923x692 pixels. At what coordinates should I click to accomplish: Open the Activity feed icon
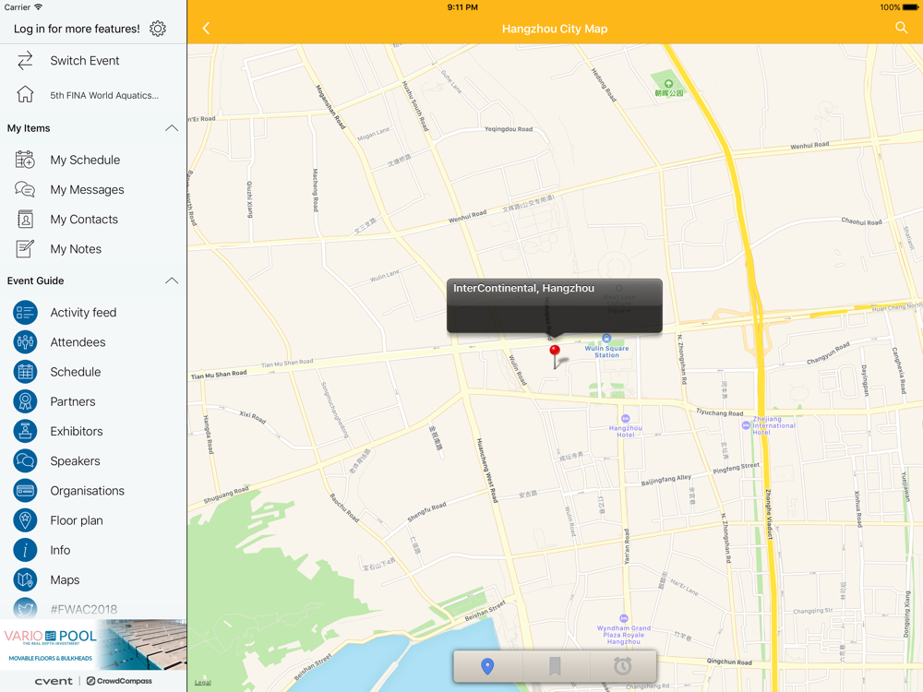point(25,313)
